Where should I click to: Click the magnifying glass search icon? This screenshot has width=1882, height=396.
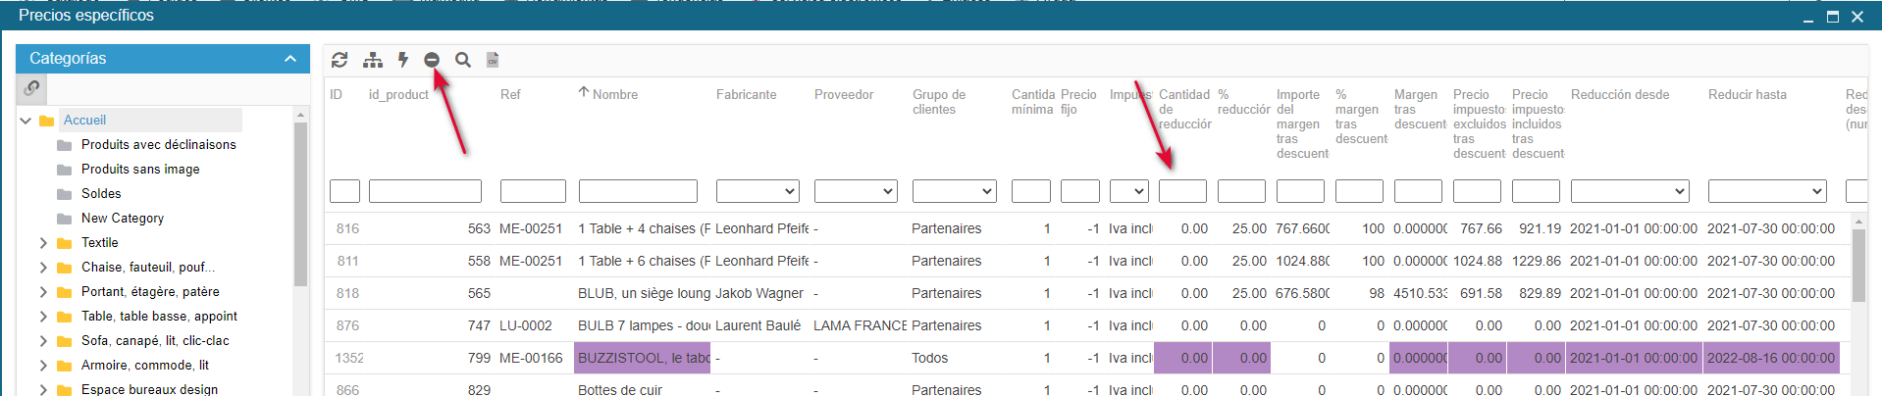click(463, 60)
